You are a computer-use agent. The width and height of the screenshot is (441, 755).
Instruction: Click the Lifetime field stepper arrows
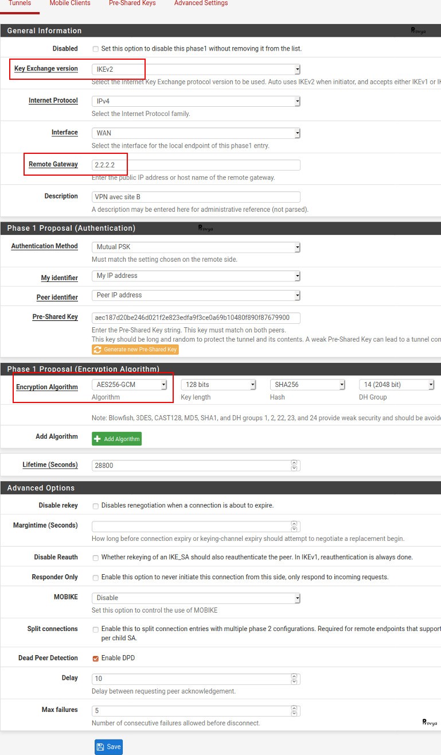pyautogui.click(x=294, y=466)
